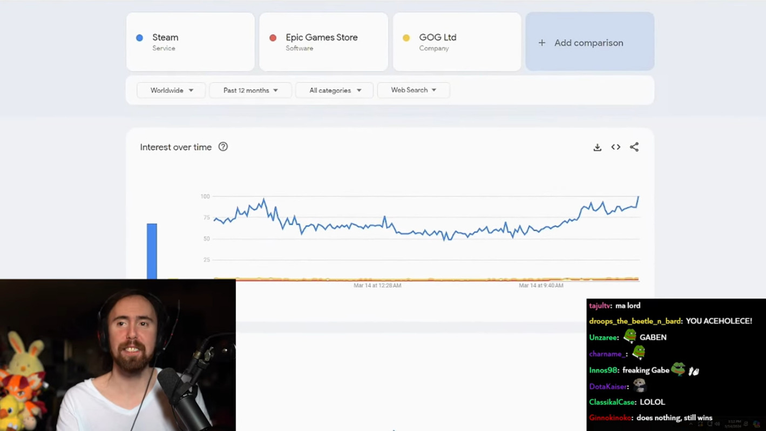Click the blue dot beside Steam
The image size is (766, 431).
(139, 38)
